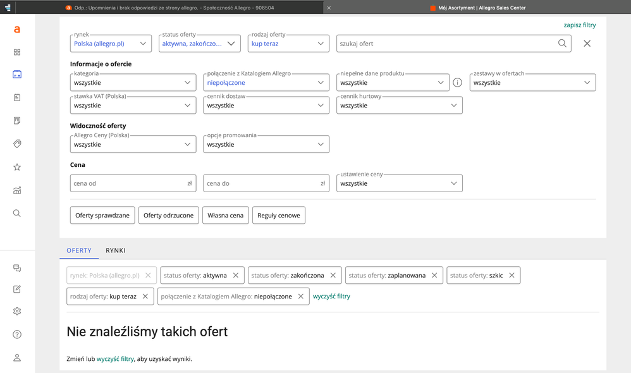Expand opcje promowania dropdown
The image size is (631, 373).
click(266, 144)
